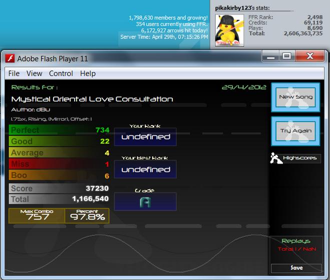
Task: Click the Adobe Flash Player logo icon
Action: tap(10, 58)
